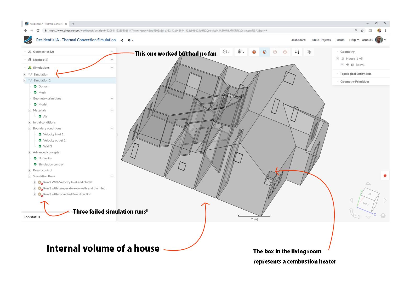This screenshot has width=415, height=293.
Task: Click the share project icon
Action: [122, 40]
